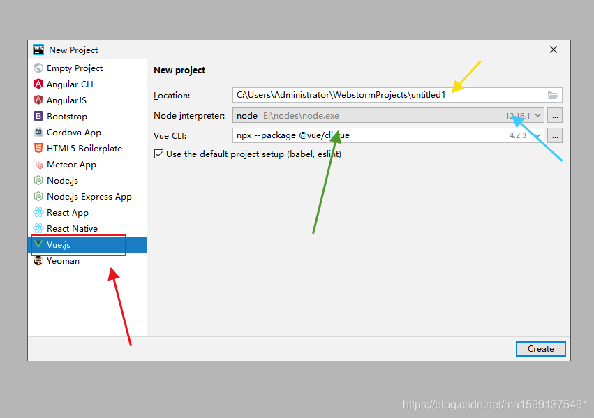Select HTML5 Boilerplate in the list
The width and height of the screenshot is (594, 418).
84,149
